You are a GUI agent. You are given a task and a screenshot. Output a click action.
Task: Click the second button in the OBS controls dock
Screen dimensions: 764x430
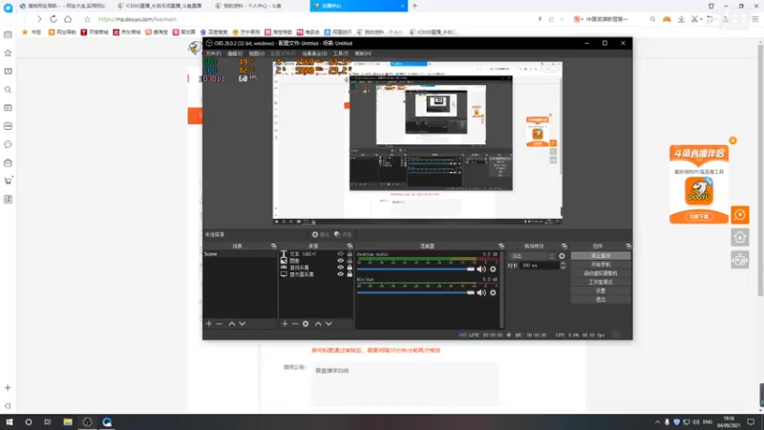[601, 265]
